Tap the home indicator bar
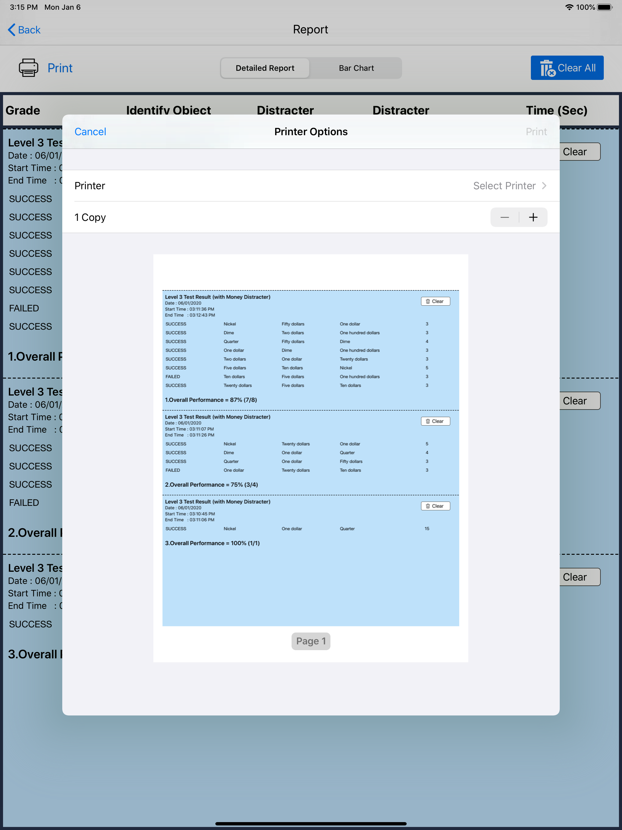Screen dimensions: 622x830 pos(311,823)
